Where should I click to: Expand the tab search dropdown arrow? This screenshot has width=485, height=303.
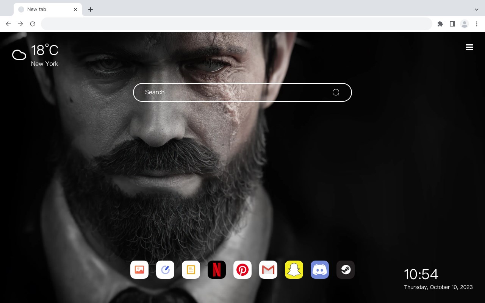point(477,9)
